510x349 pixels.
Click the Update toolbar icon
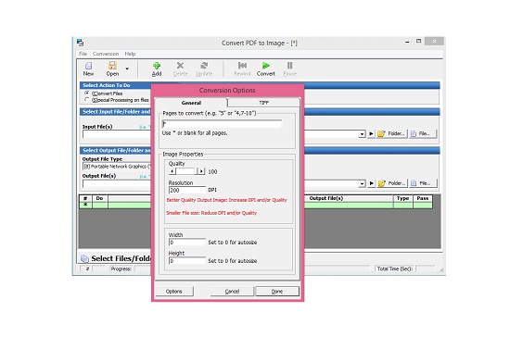(204, 66)
